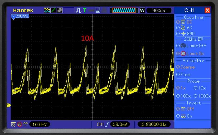Select AC coupling option

coord(184,28)
